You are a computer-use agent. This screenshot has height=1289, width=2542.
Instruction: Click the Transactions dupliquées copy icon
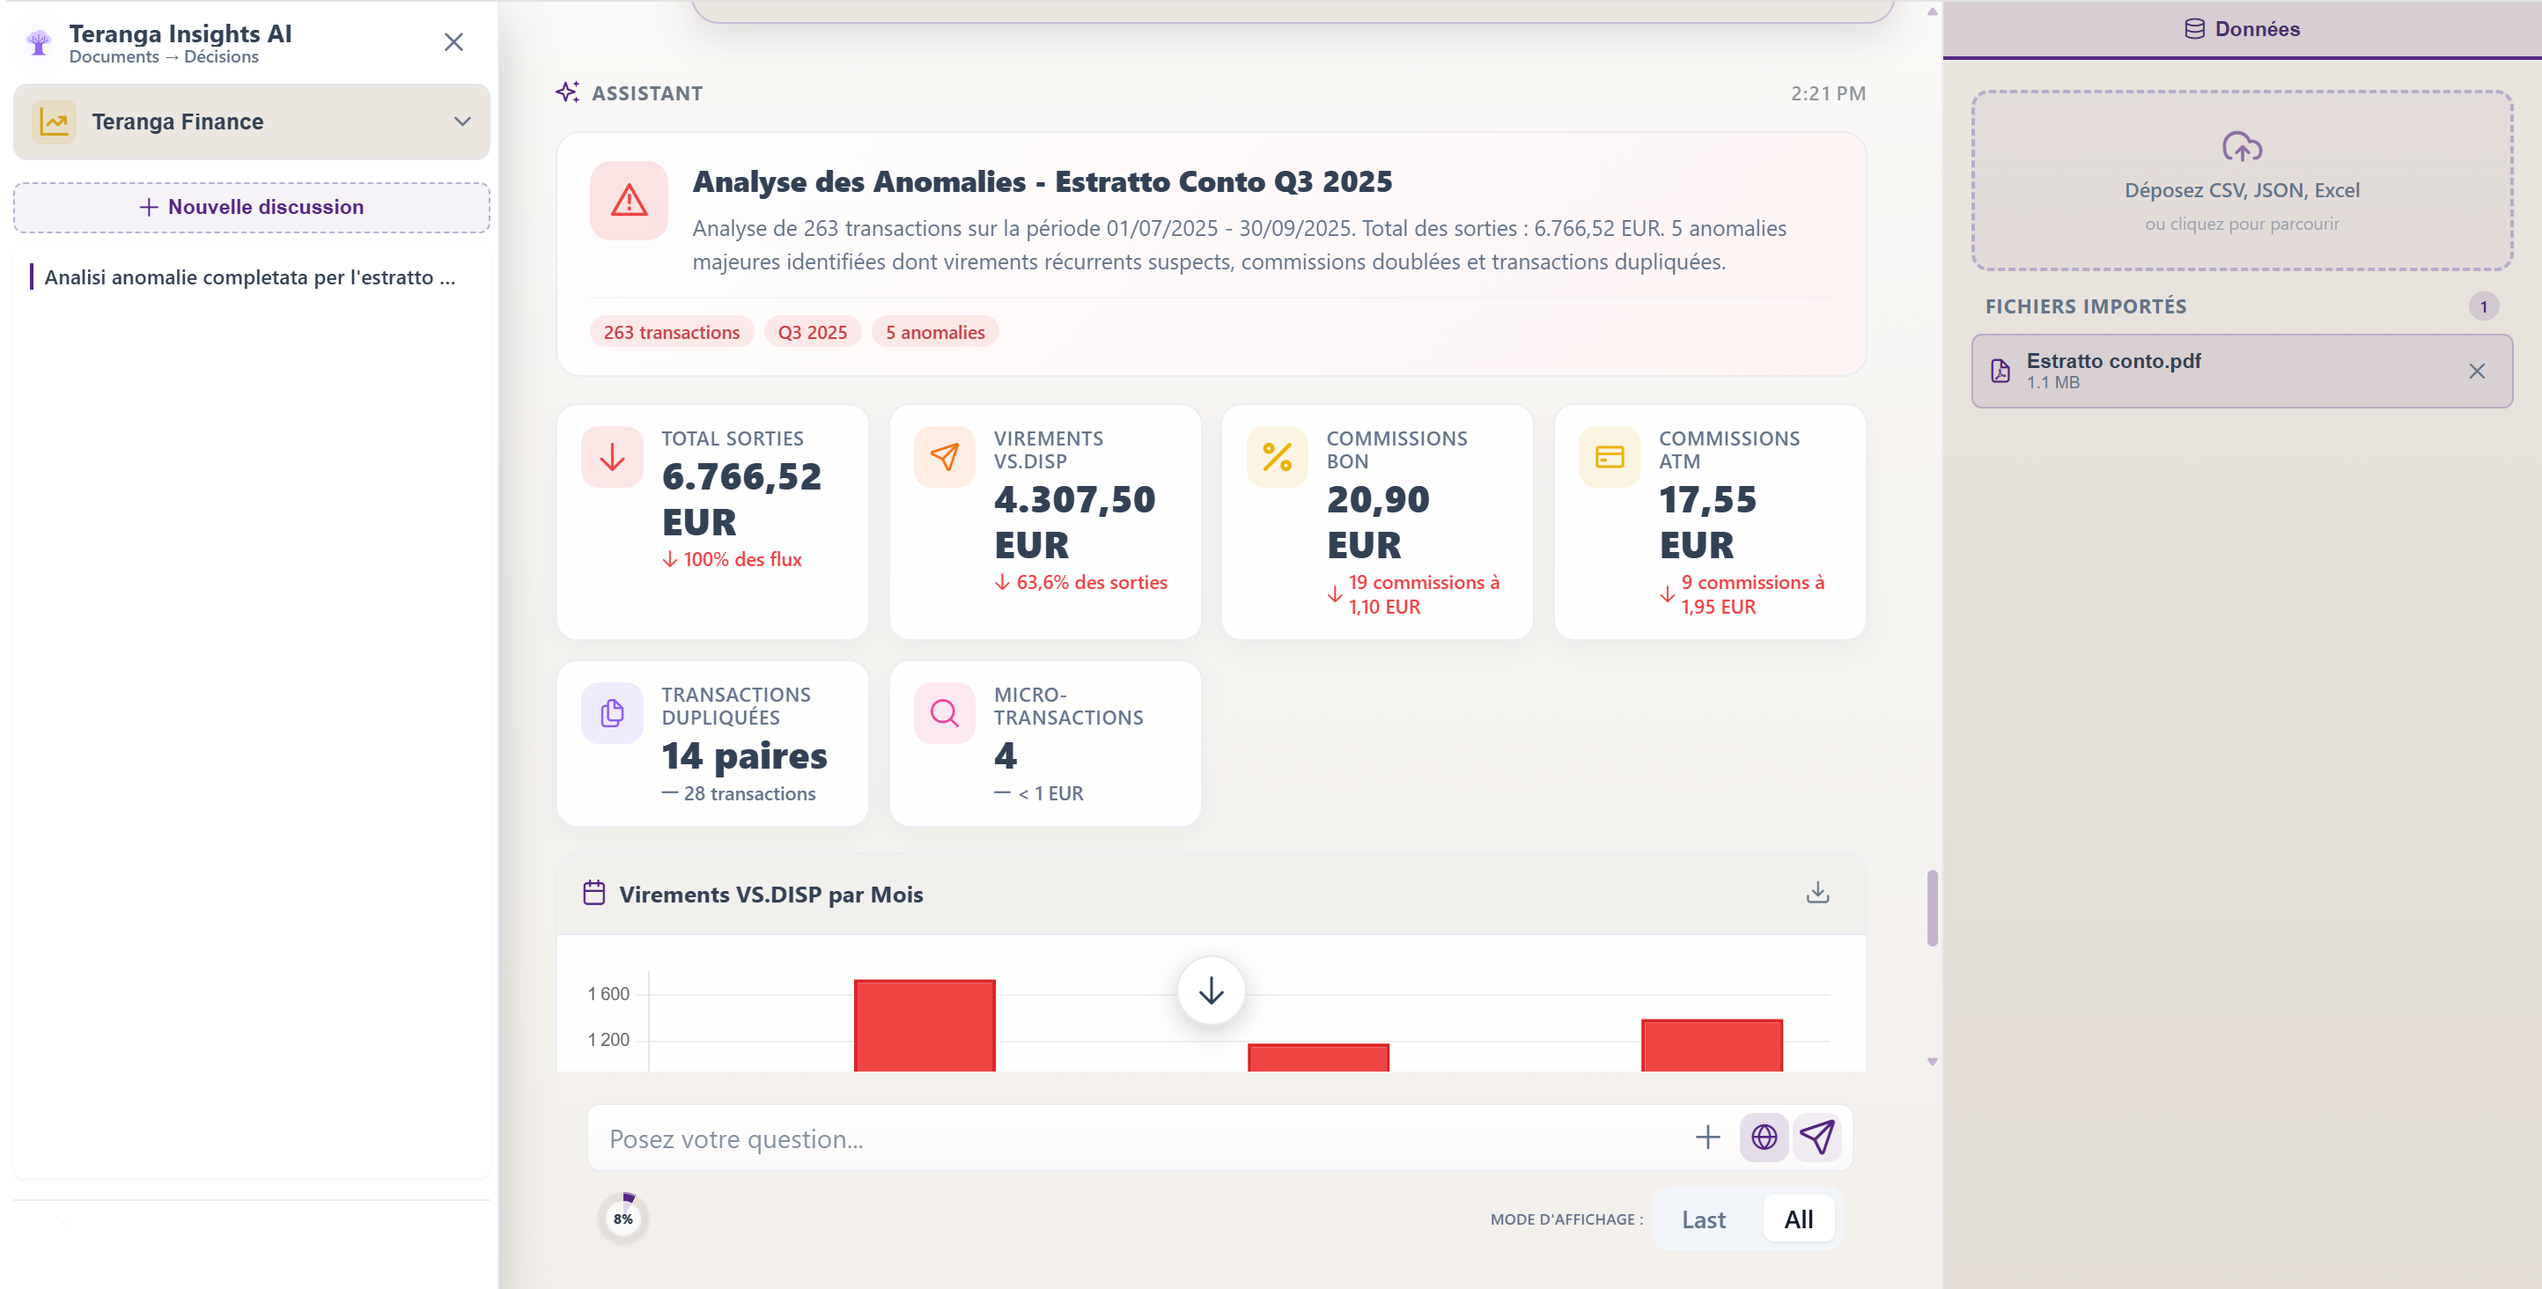click(612, 712)
